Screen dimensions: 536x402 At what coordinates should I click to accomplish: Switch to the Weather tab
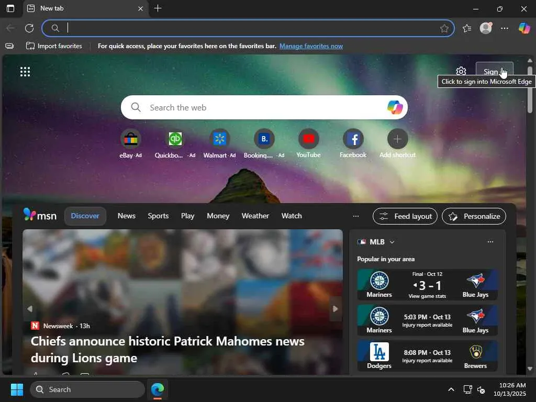(x=255, y=216)
